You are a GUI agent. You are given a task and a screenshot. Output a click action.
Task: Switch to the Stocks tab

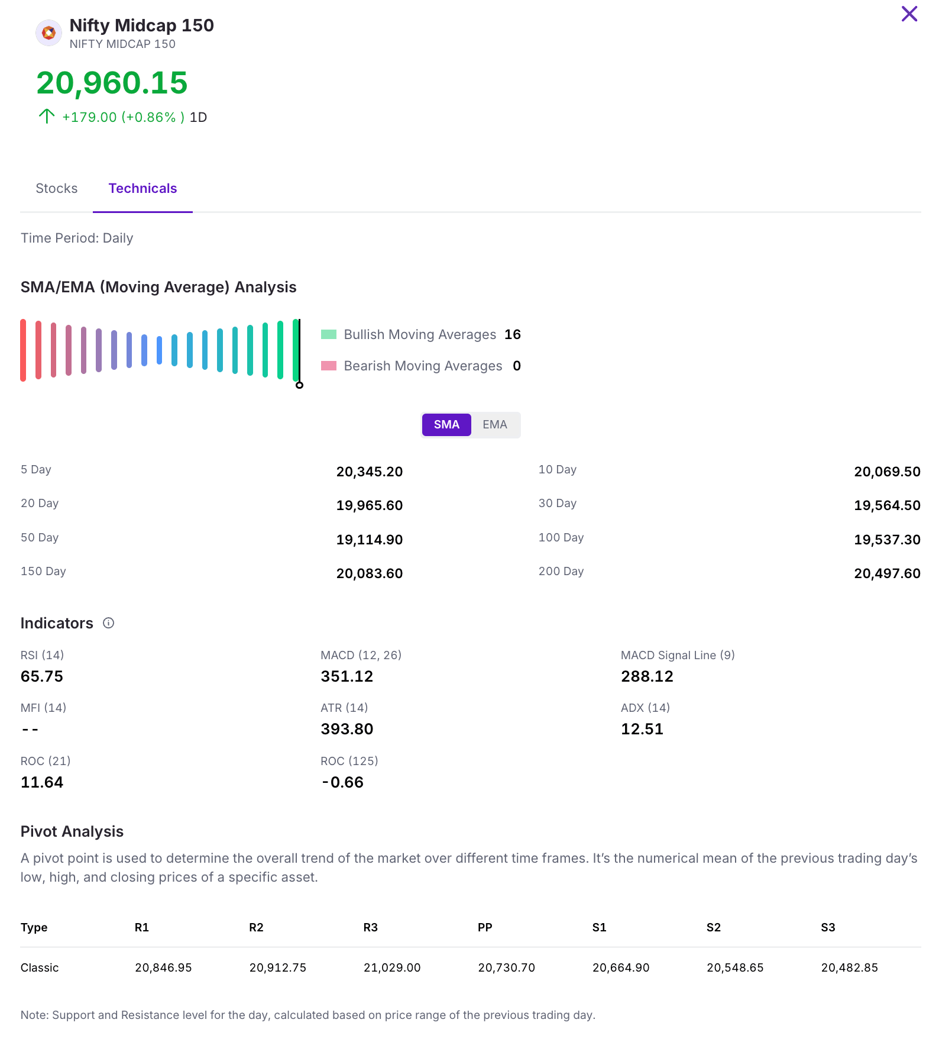57,188
